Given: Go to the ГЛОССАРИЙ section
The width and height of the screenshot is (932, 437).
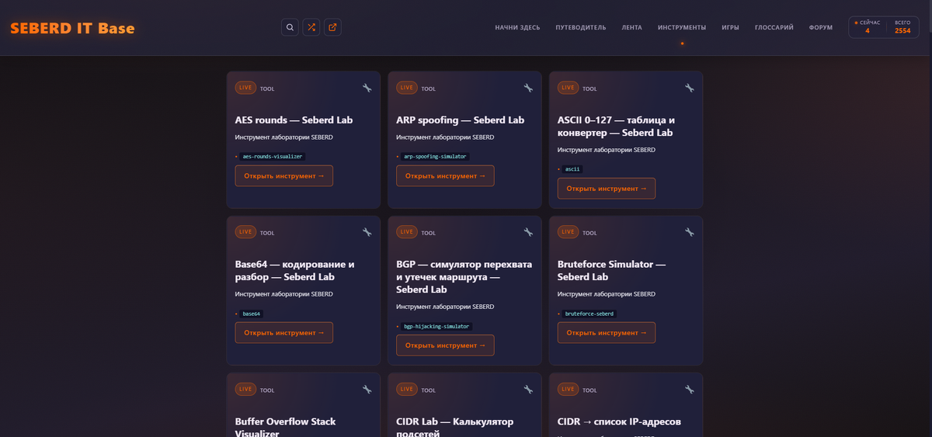Looking at the screenshot, I should 774,27.
